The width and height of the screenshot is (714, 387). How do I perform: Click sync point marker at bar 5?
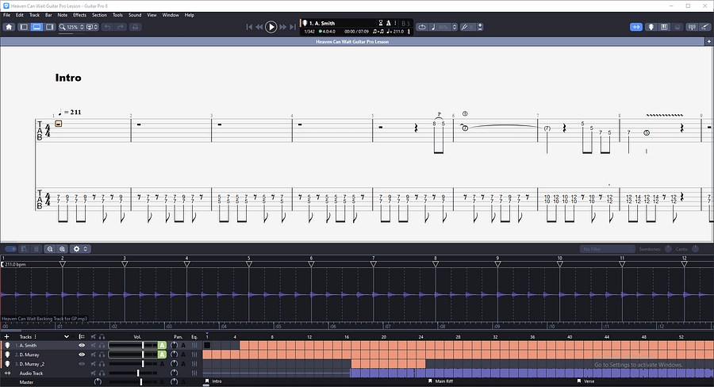tap(249, 263)
